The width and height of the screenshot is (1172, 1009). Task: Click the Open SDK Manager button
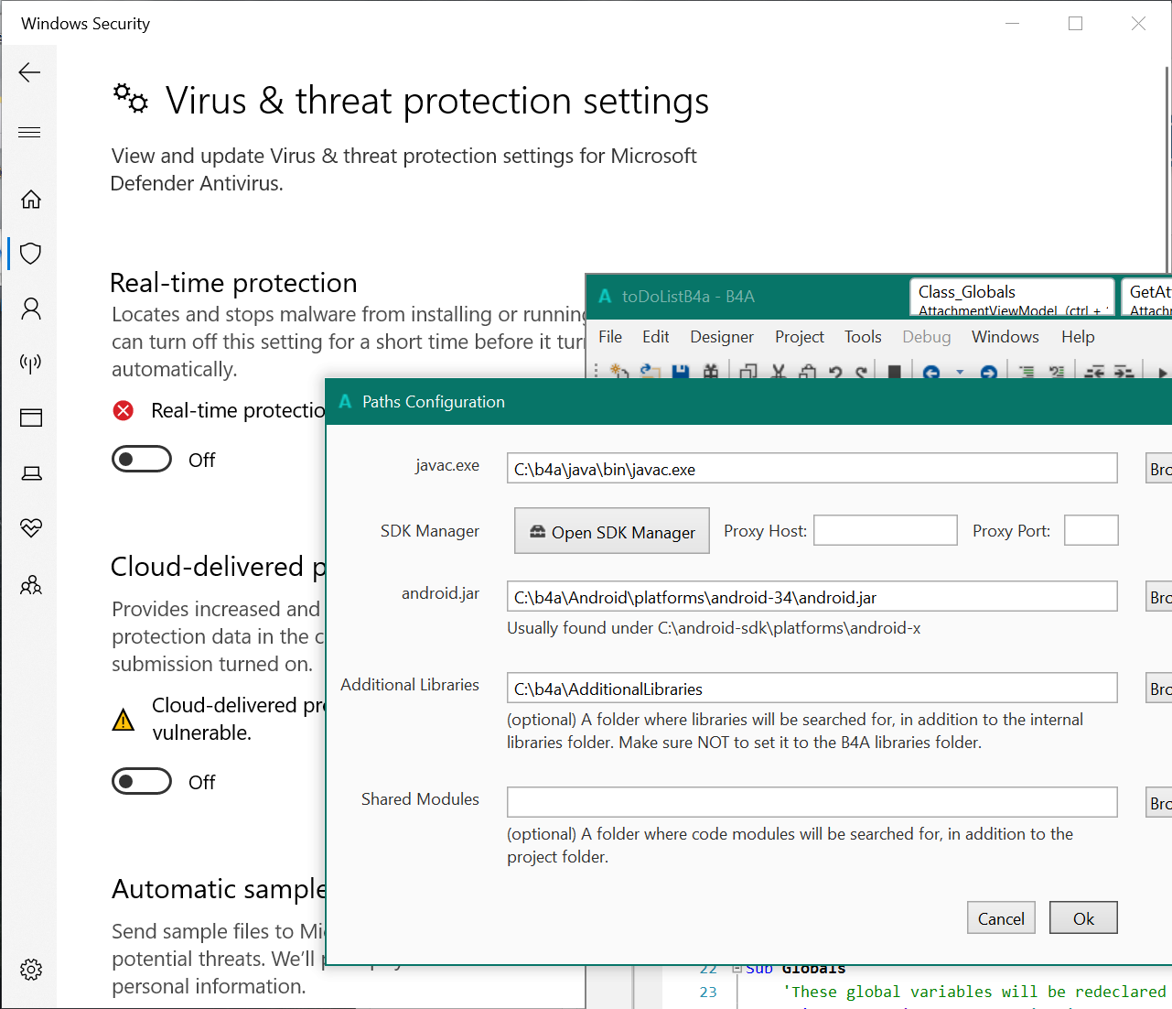pyautogui.click(x=612, y=531)
